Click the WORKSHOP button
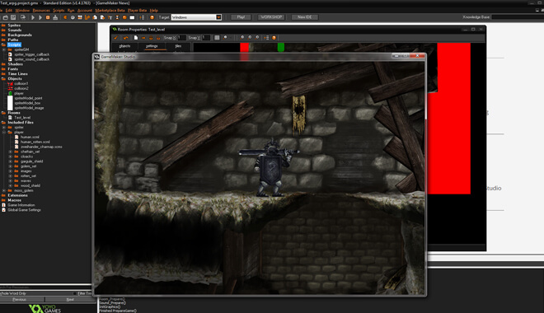544x313 pixels. coord(271,17)
